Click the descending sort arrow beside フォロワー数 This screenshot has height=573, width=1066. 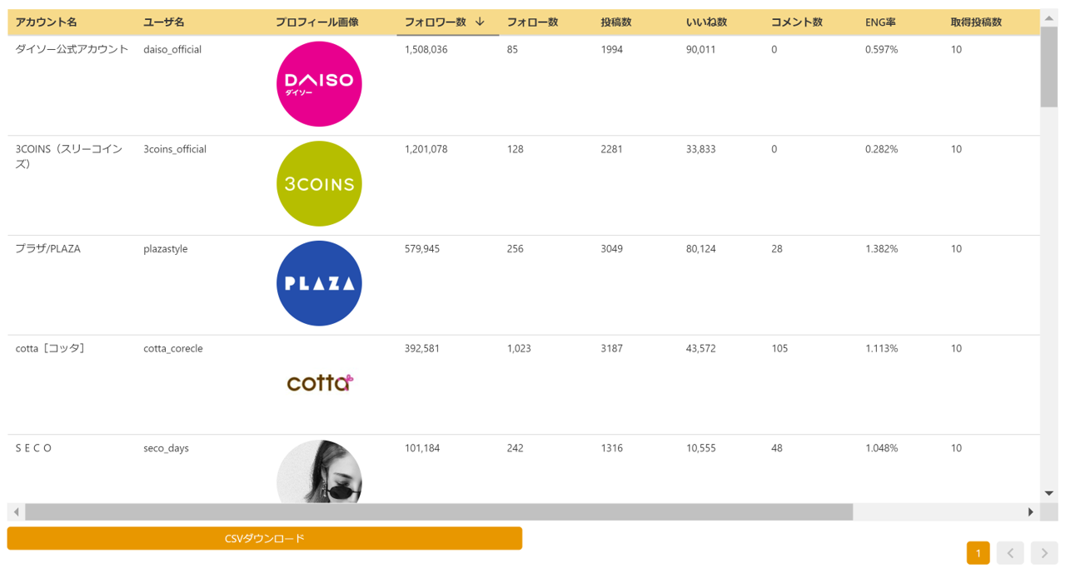pyautogui.click(x=480, y=22)
